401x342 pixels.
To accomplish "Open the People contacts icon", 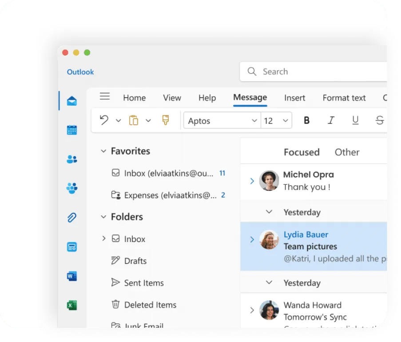I will click(x=72, y=159).
